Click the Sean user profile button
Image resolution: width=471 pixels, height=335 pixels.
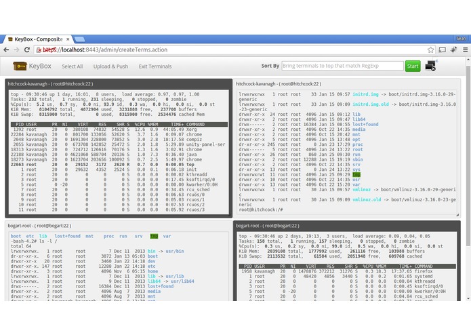(x=461, y=39)
